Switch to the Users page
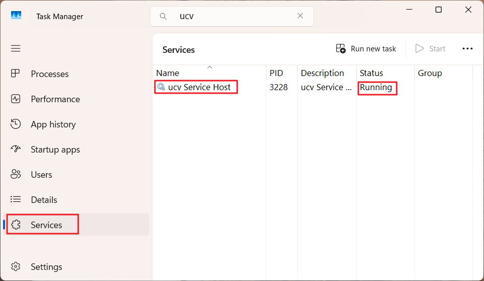 41,175
